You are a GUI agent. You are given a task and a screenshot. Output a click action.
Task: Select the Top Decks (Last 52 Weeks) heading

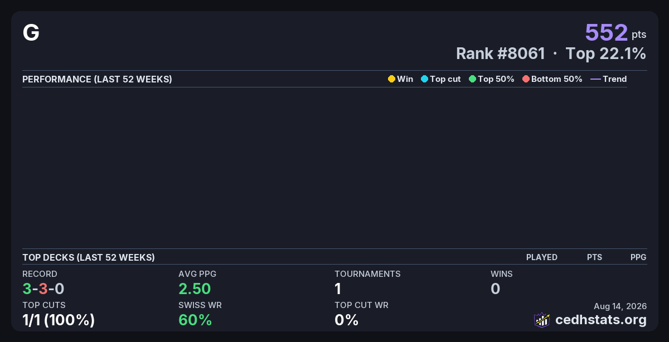89,257
